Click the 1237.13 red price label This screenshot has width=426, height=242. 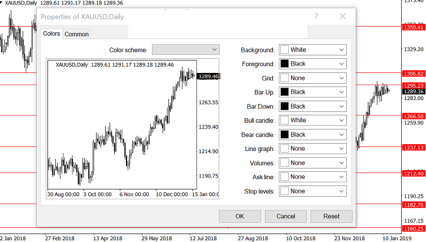(x=414, y=148)
